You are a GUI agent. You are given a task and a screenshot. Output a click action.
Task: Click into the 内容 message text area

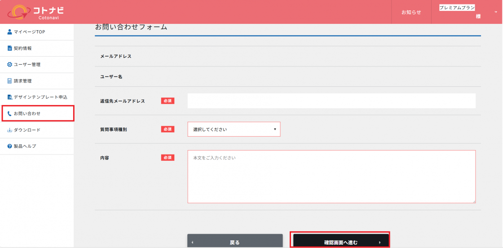[331, 177]
